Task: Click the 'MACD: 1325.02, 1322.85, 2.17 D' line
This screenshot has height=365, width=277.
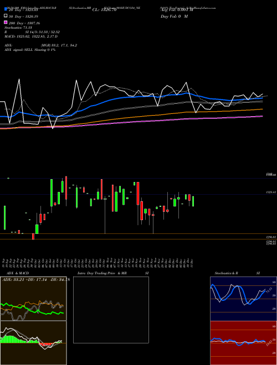Action: pyautogui.click(x=31, y=36)
